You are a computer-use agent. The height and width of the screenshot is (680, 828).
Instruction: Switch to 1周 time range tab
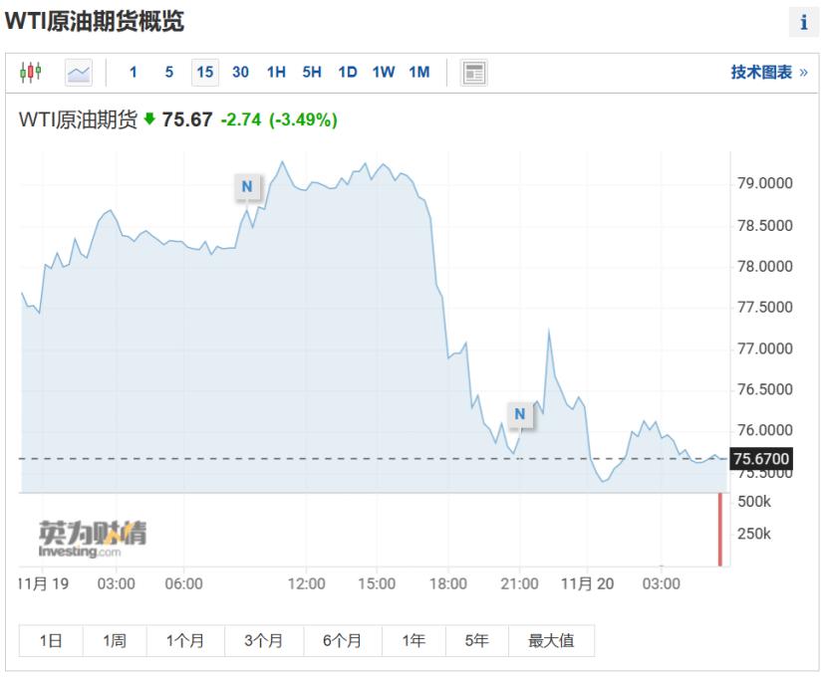click(115, 641)
